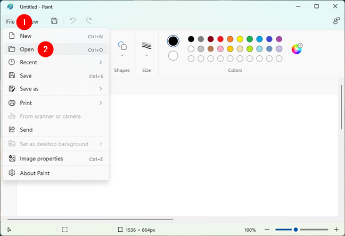Screen dimensions: 345x236
Task: Choose New from the File menu
Action: (56, 36)
